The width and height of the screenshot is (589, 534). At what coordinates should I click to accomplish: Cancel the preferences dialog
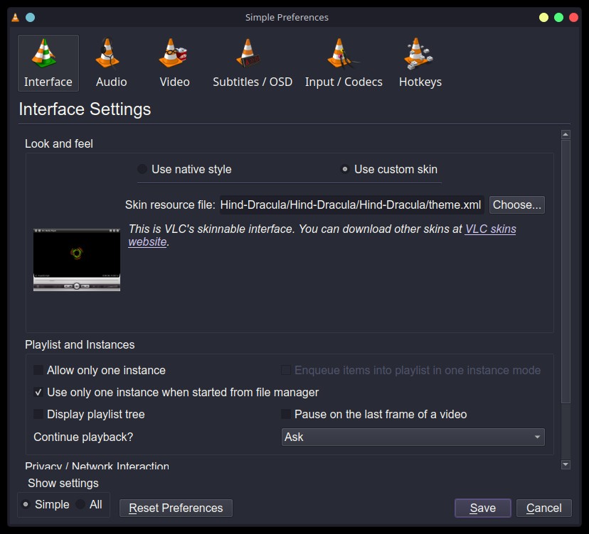click(544, 508)
